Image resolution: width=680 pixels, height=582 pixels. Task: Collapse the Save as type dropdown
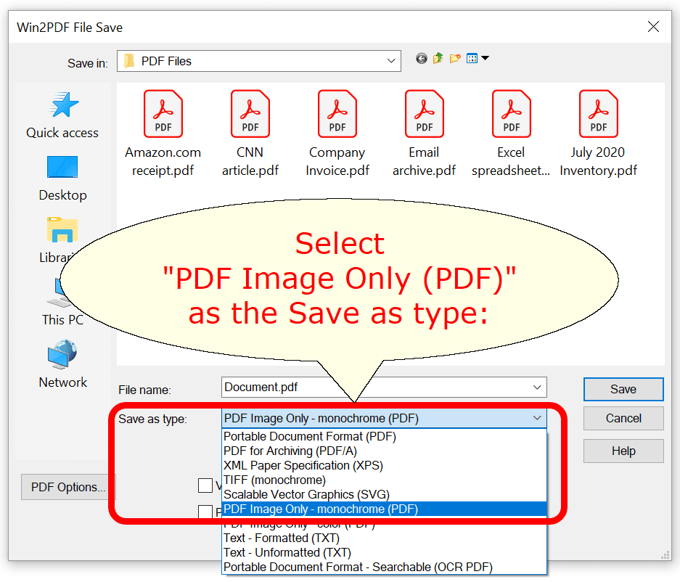(537, 418)
